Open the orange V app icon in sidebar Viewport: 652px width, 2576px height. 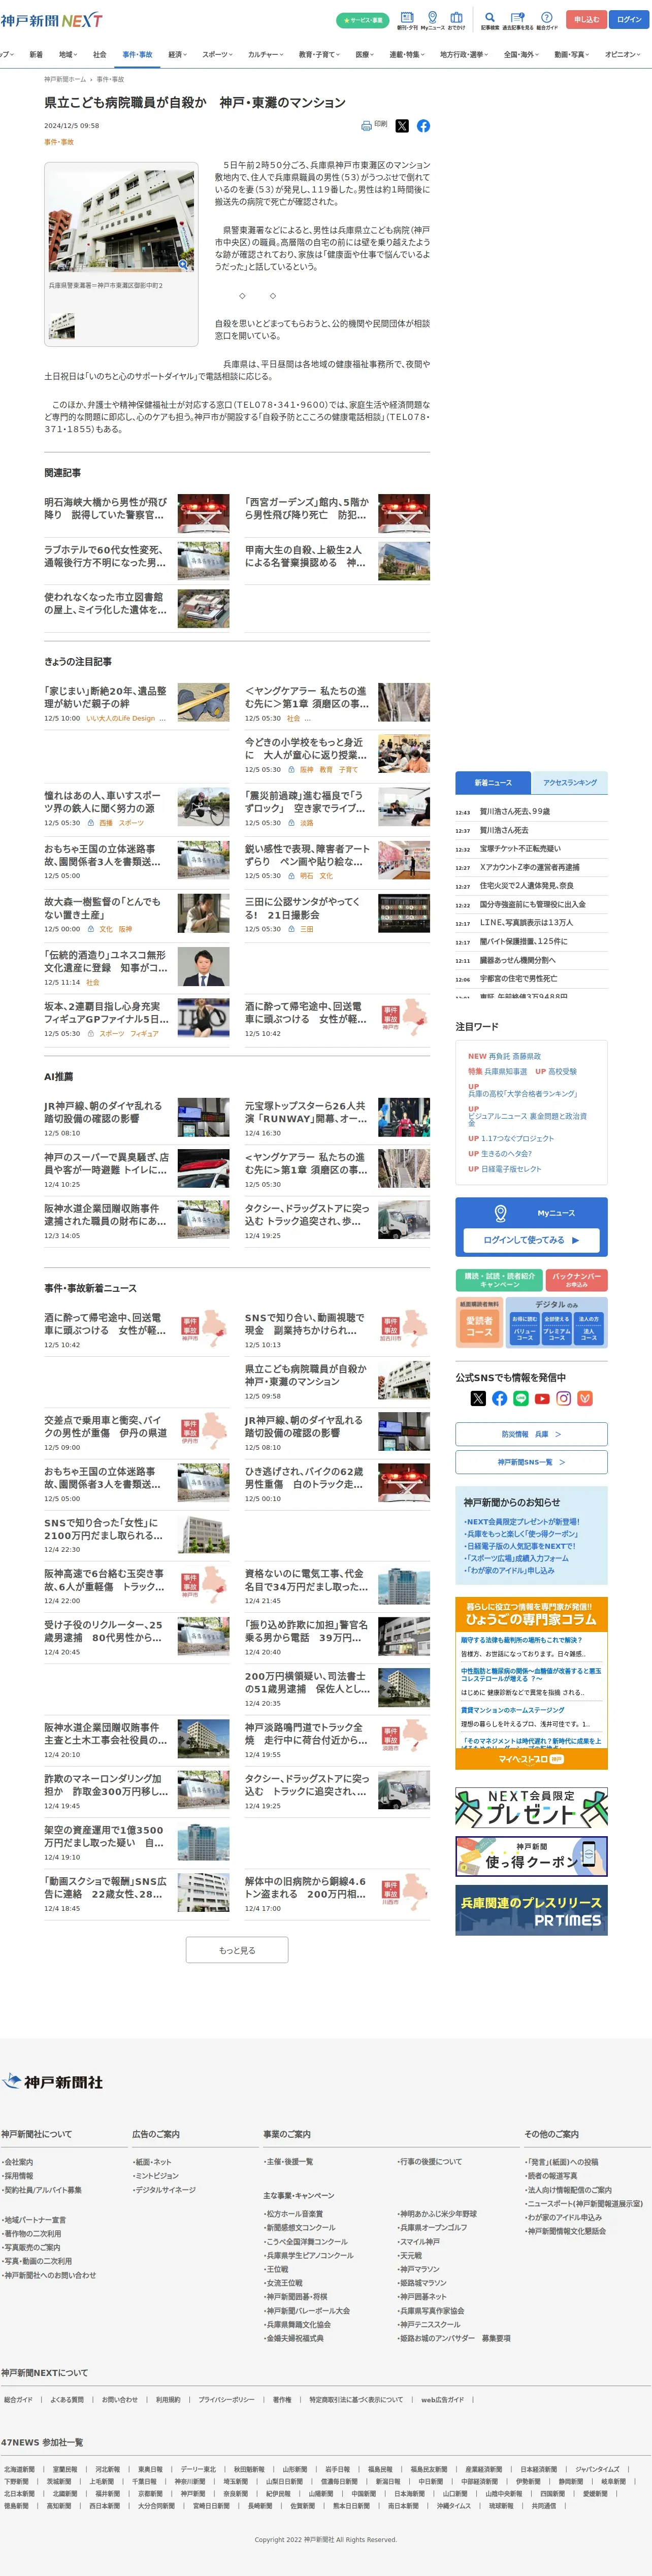[x=585, y=1398]
